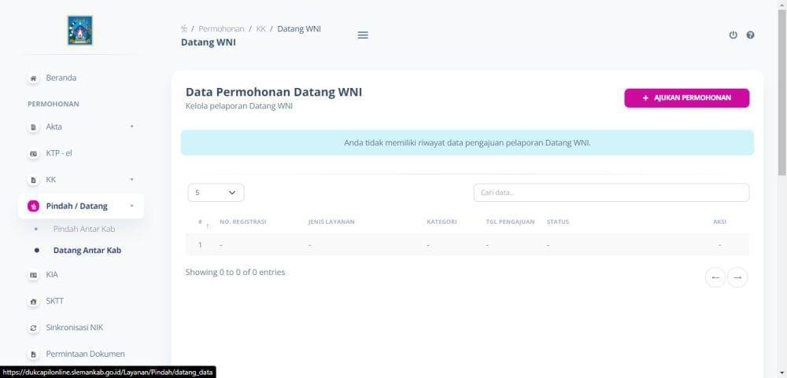Viewport: 787px width, 378px height.
Task: Click the Beranda home sidebar icon
Action: click(33, 79)
